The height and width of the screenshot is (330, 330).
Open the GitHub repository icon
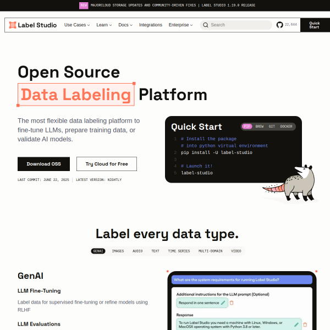[x=279, y=25]
